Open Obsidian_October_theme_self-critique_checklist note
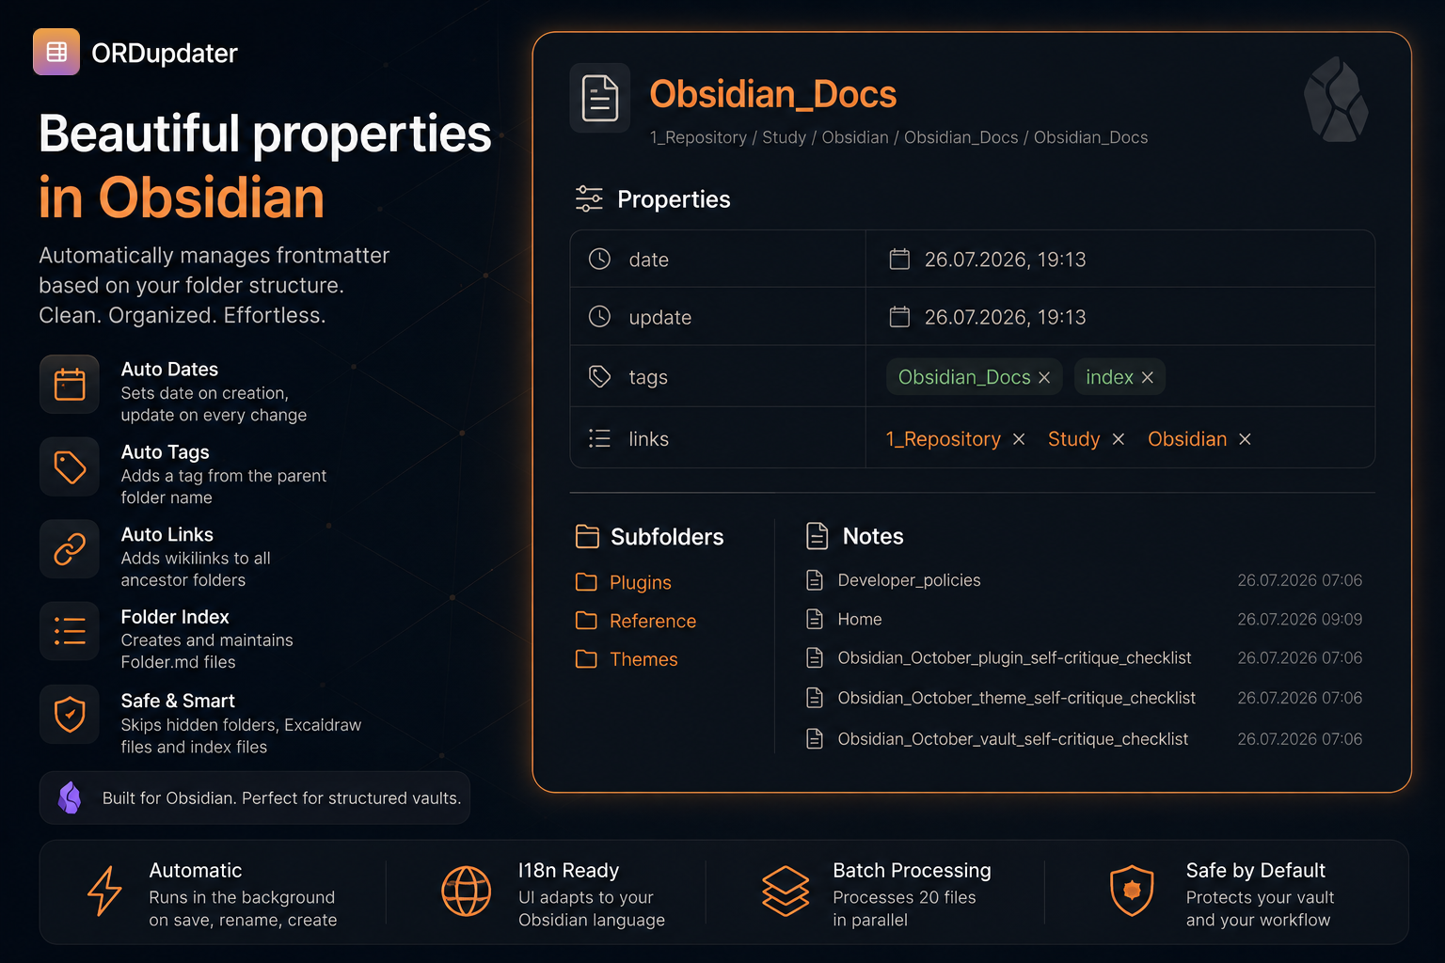The height and width of the screenshot is (963, 1445). tap(1016, 698)
